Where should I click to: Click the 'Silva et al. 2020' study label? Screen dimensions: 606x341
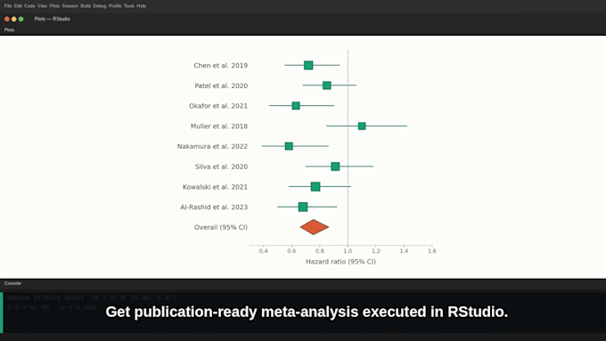221,166
